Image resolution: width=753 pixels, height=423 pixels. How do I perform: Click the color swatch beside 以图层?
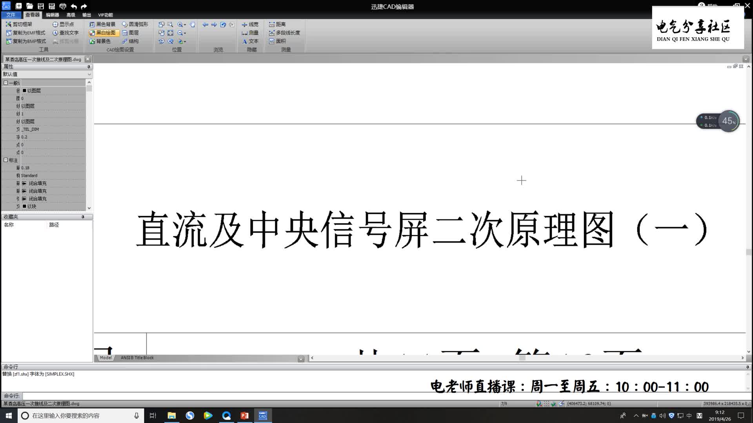(x=24, y=90)
